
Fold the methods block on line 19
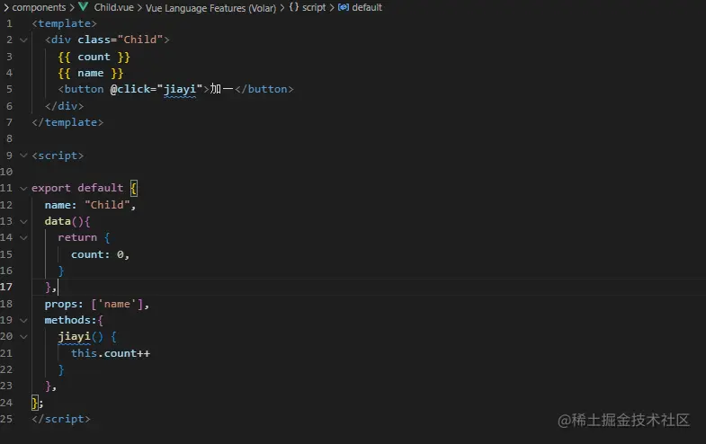click(x=23, y=320)
